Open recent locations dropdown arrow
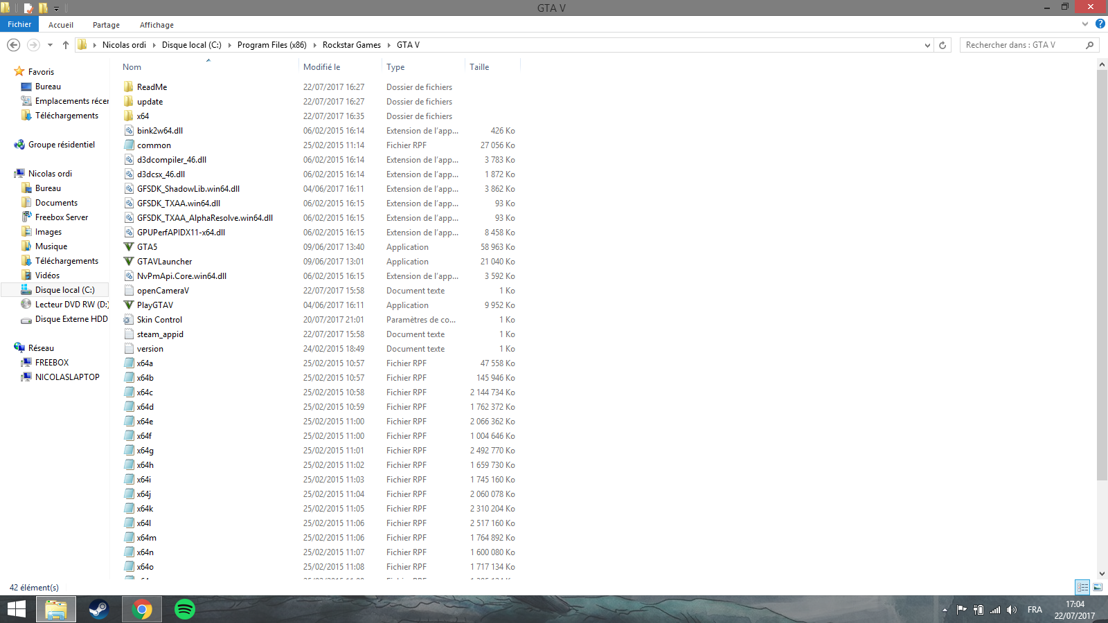The width and height of the screenshot is (1108, 623). point(50,45)
